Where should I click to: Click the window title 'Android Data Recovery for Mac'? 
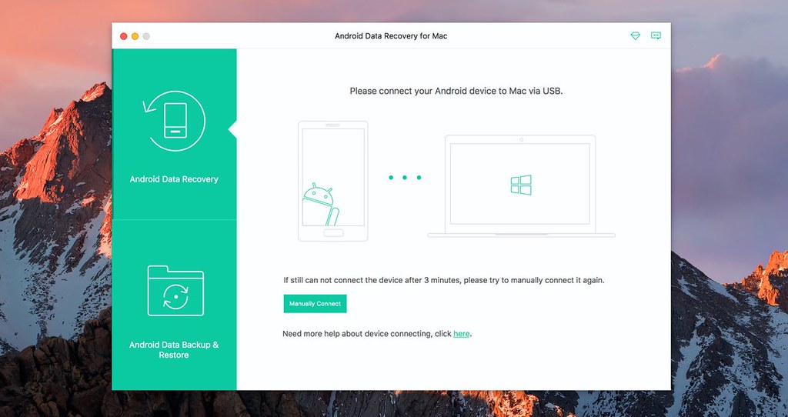click(x=391, y=36)
